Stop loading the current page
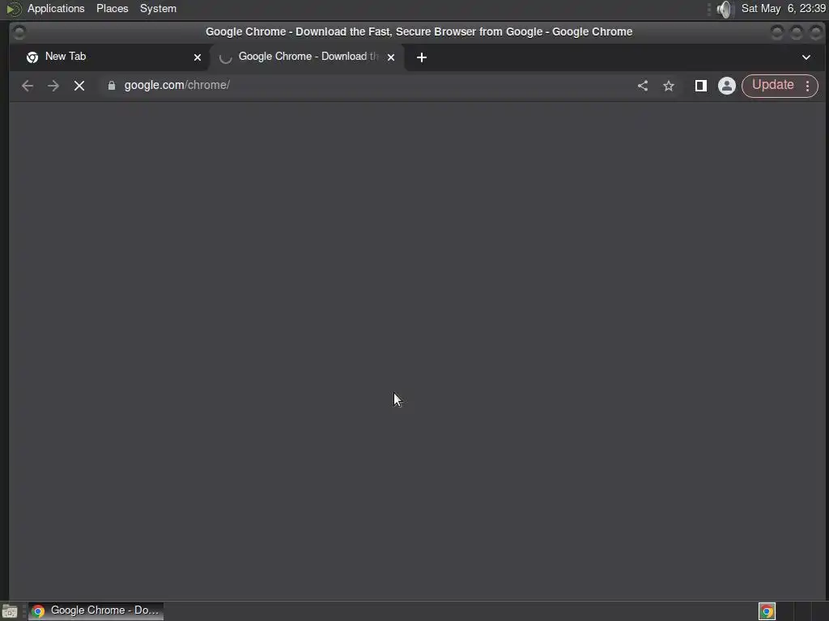The image size is (829, 621). pyautogui.click(x=79, y=86)
